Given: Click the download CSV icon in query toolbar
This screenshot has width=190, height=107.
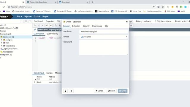Looking at the screenshot, I should [x=131, y=25].
